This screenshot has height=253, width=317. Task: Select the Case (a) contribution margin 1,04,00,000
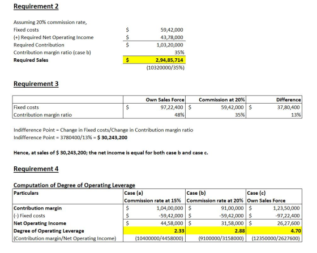click(170, 208)
